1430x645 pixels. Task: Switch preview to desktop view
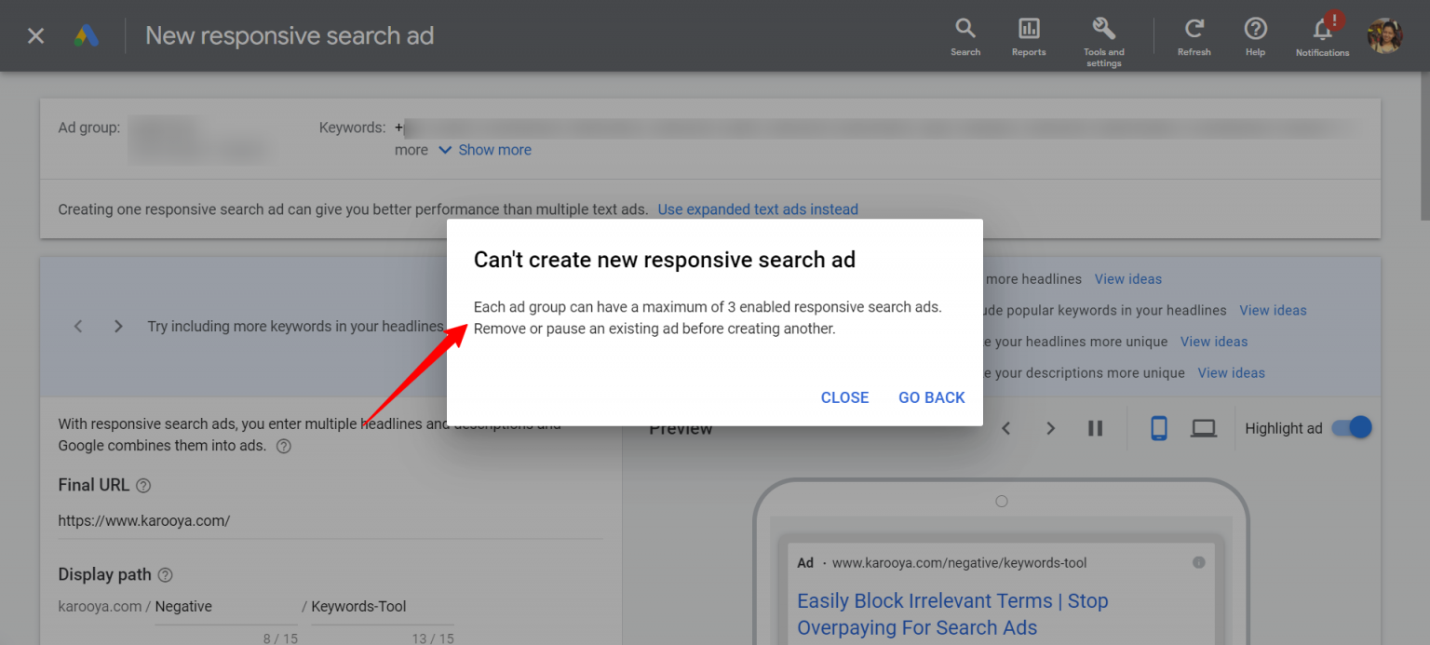click(1203, 427)
